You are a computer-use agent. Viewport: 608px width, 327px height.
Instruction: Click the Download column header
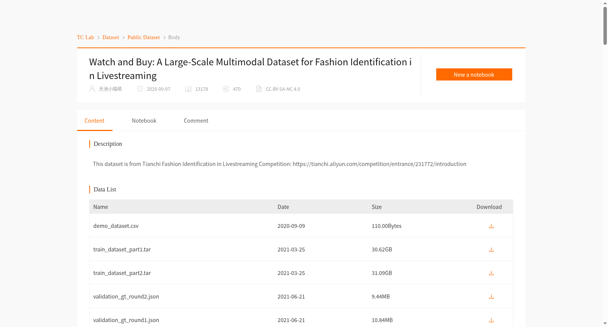pyautogui.click(x=489, y=207)
